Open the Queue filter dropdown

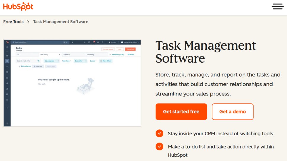pos(93,61)
